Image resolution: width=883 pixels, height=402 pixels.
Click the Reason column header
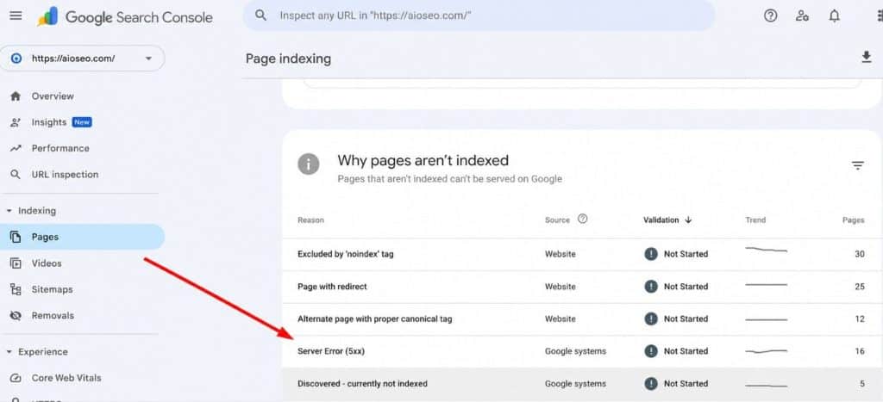click(310, 220)
